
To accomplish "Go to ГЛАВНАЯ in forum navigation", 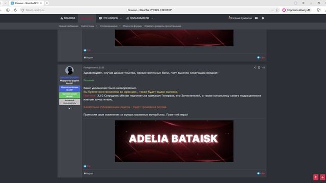I will tap(68, 18).
